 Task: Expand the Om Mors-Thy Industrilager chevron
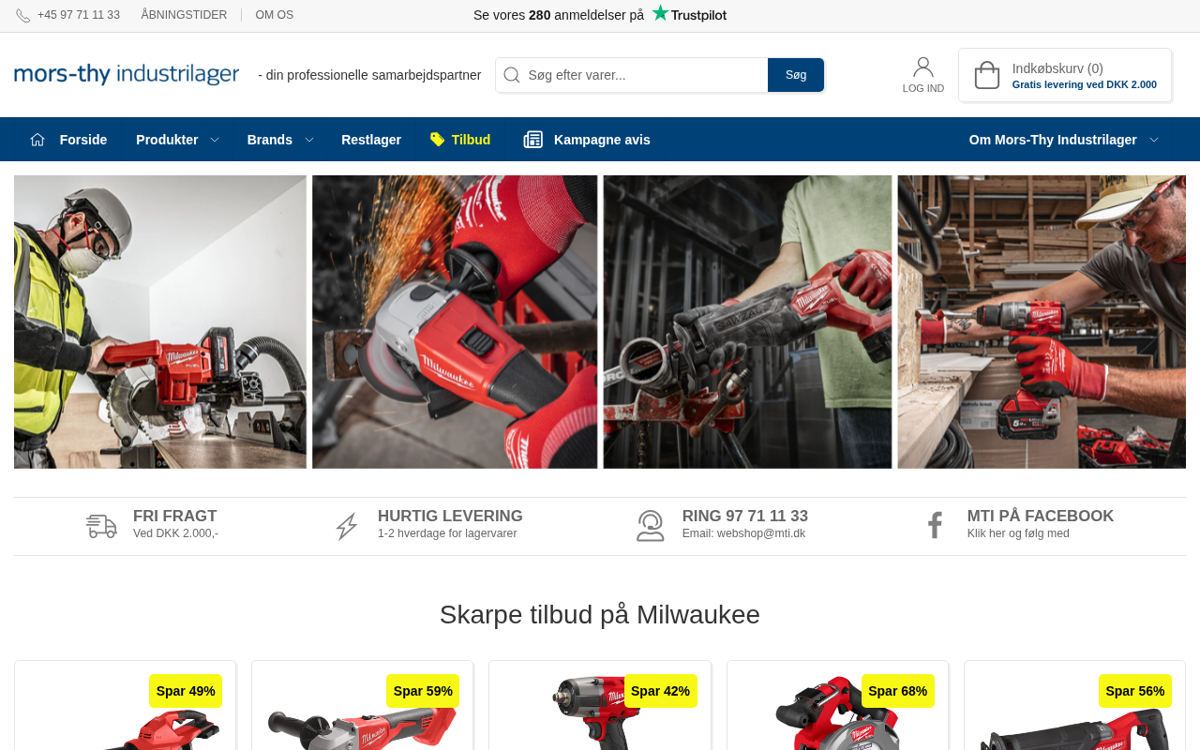click(x=1154, y=140)
